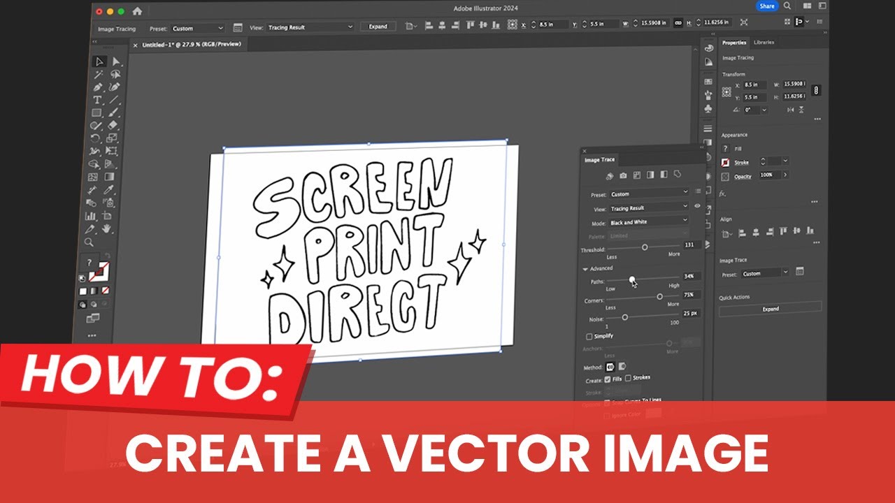Open Stroke weight dropdown in Appearance
The image size is (895, 503).
[785, 161]
